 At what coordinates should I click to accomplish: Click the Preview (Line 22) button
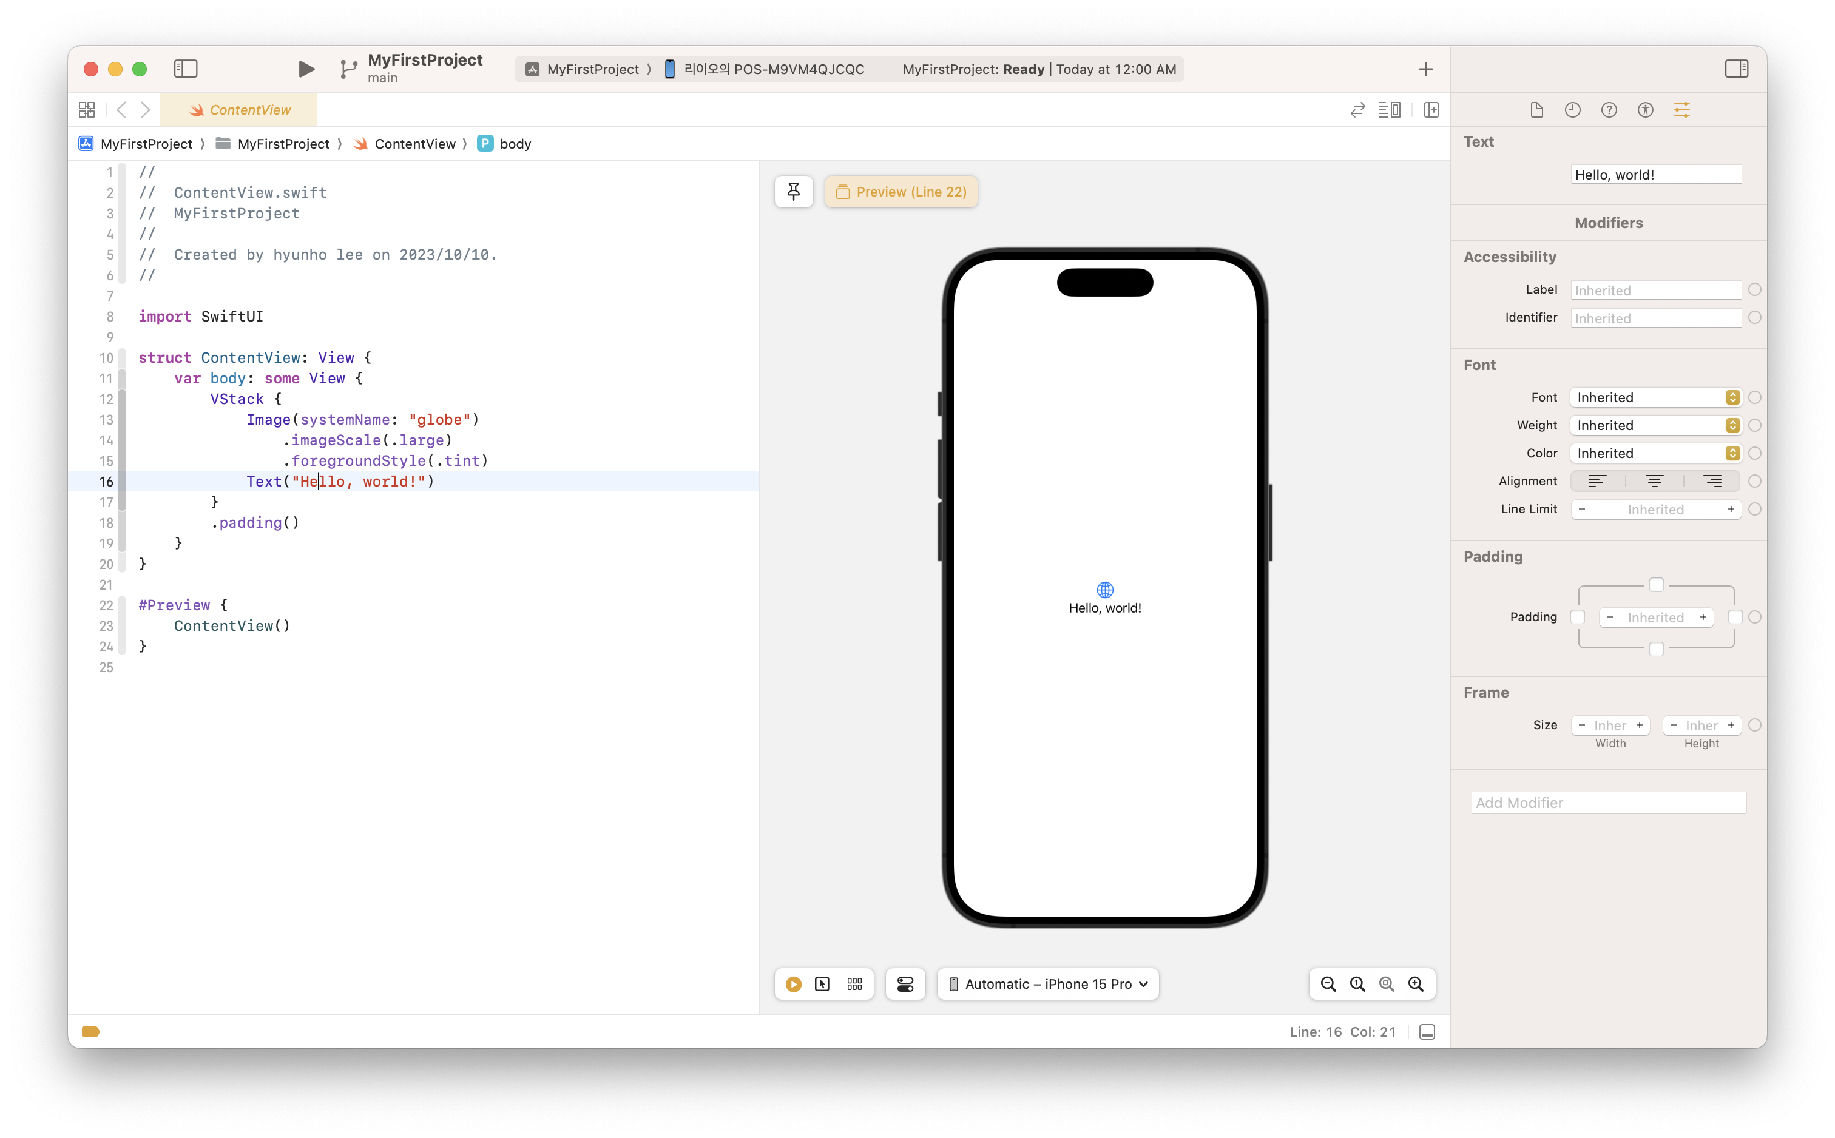901,192
